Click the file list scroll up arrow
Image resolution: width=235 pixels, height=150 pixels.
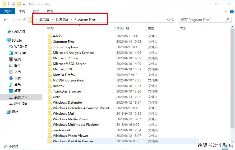coord(232,27)
